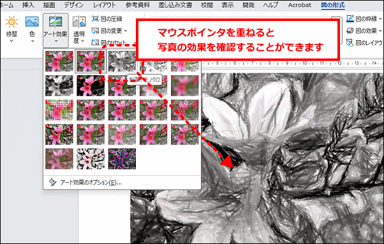The height and width of the screenshot is (244, 384).
Task: Open the 図の枠線 picture border dropdown
Action: 364,19
